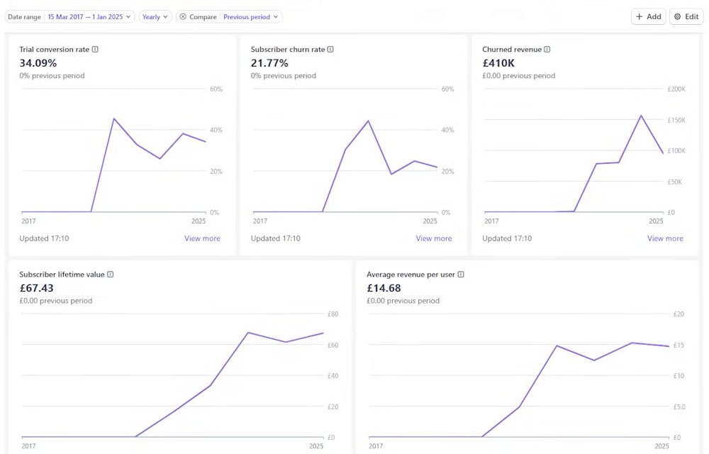Open the Previous period compare dropdown
The height and width of the screenshot is (454, 709).
(x=250, y=17)
